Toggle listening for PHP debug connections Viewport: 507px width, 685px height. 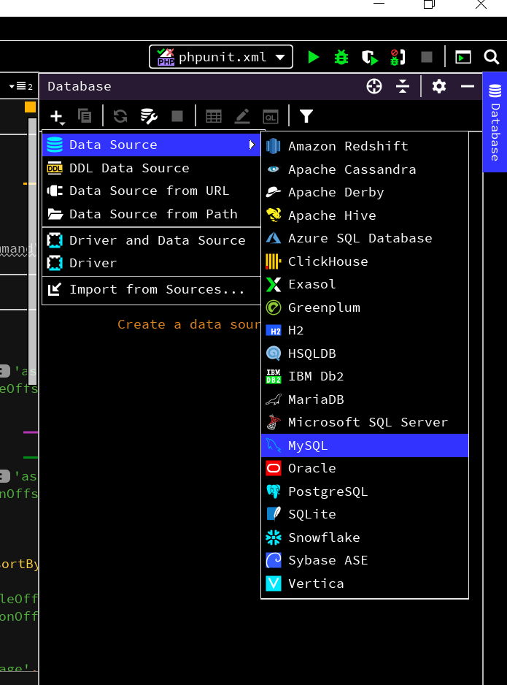pyautogui.click(x=398, y=57)
